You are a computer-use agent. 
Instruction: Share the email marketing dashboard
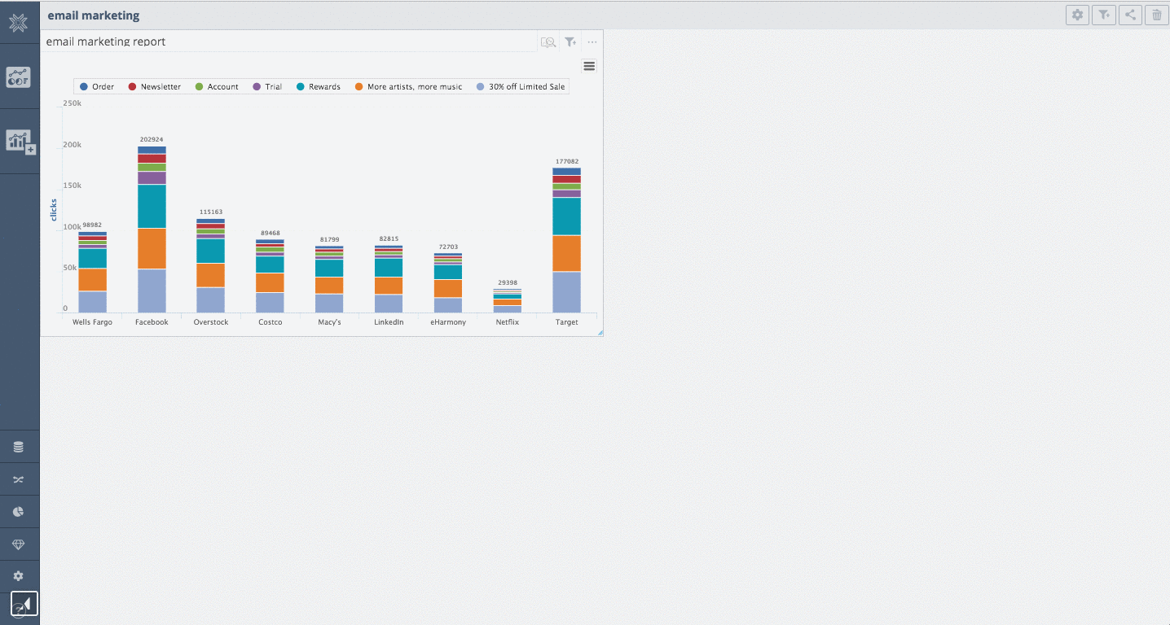coord(1130,15)
